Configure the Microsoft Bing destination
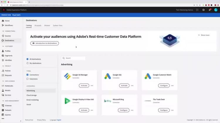220x123 pixels. point(123,110)
